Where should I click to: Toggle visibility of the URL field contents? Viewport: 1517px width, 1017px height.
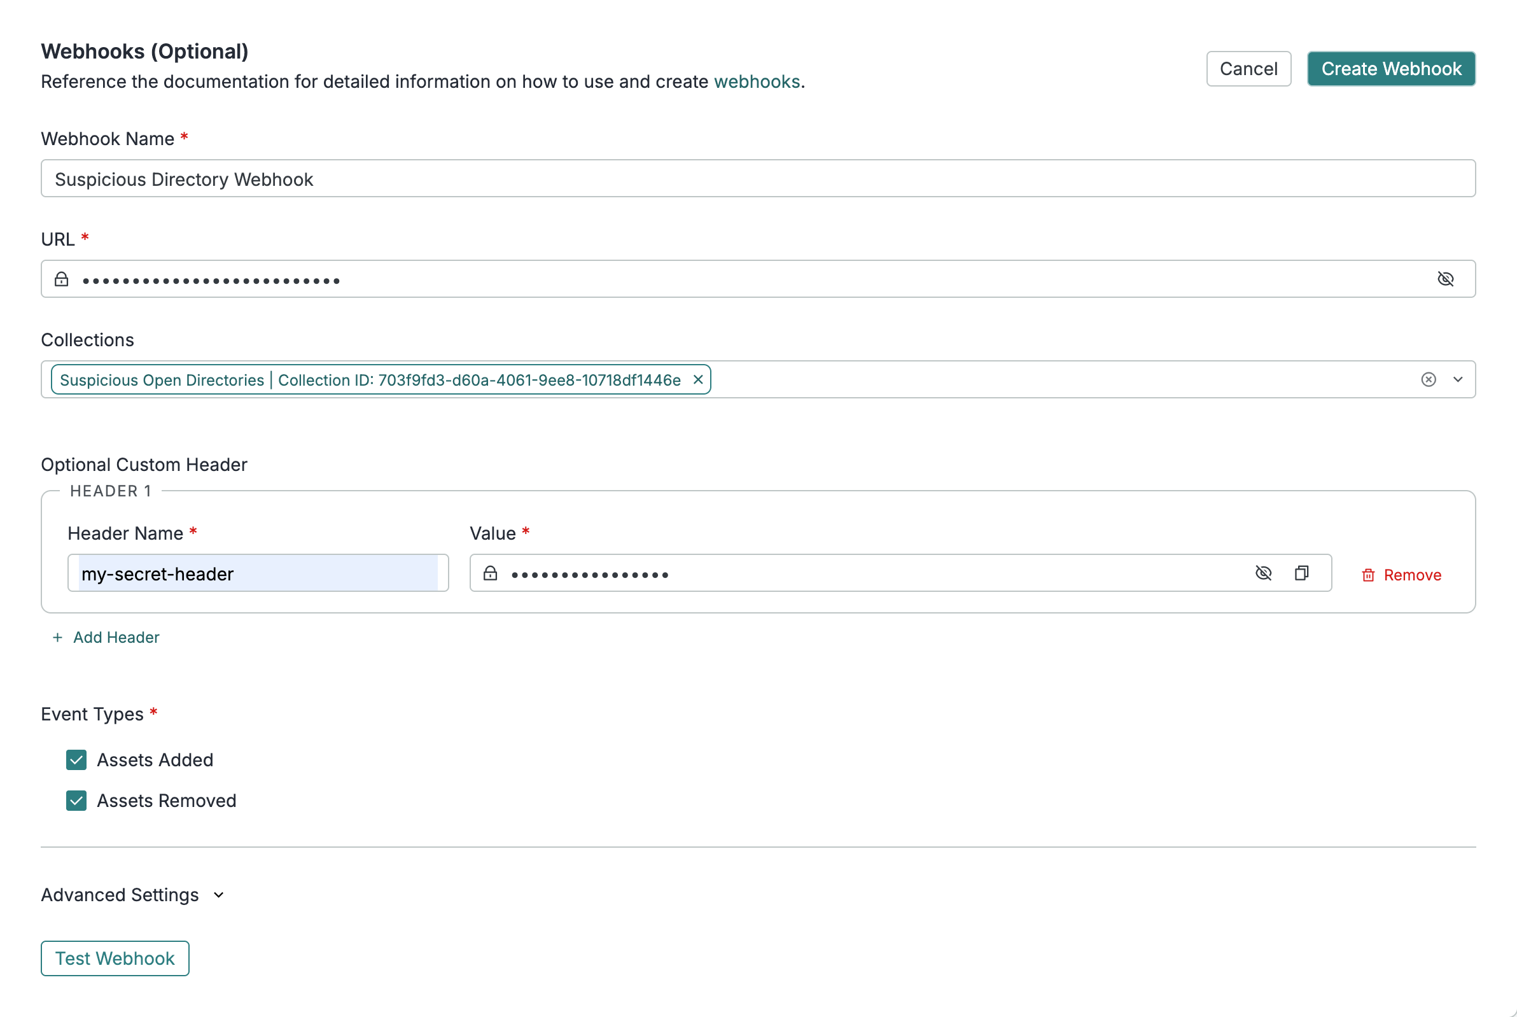pyautogui.click(x=1446, y=279)
